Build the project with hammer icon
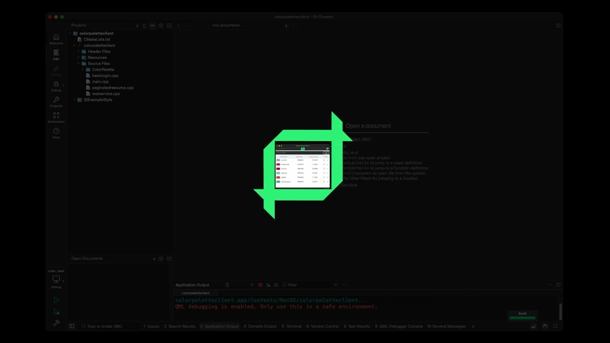 point(56,323)
